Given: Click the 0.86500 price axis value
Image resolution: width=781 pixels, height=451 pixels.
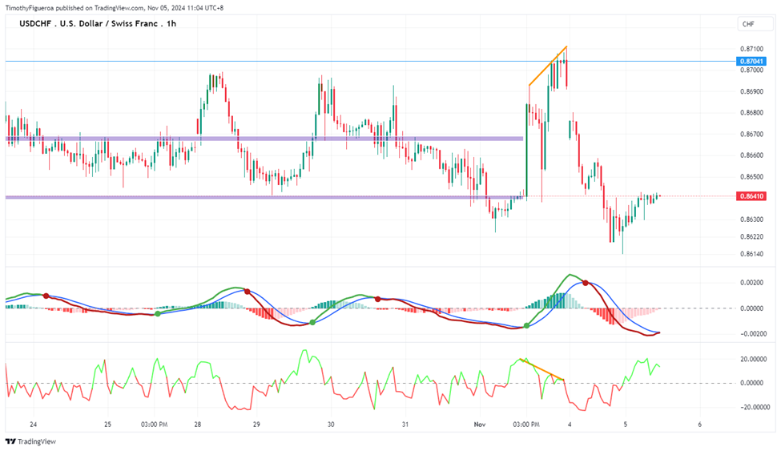Looking at the screenshot, I should pyautogui.click(x=751, y=177).
